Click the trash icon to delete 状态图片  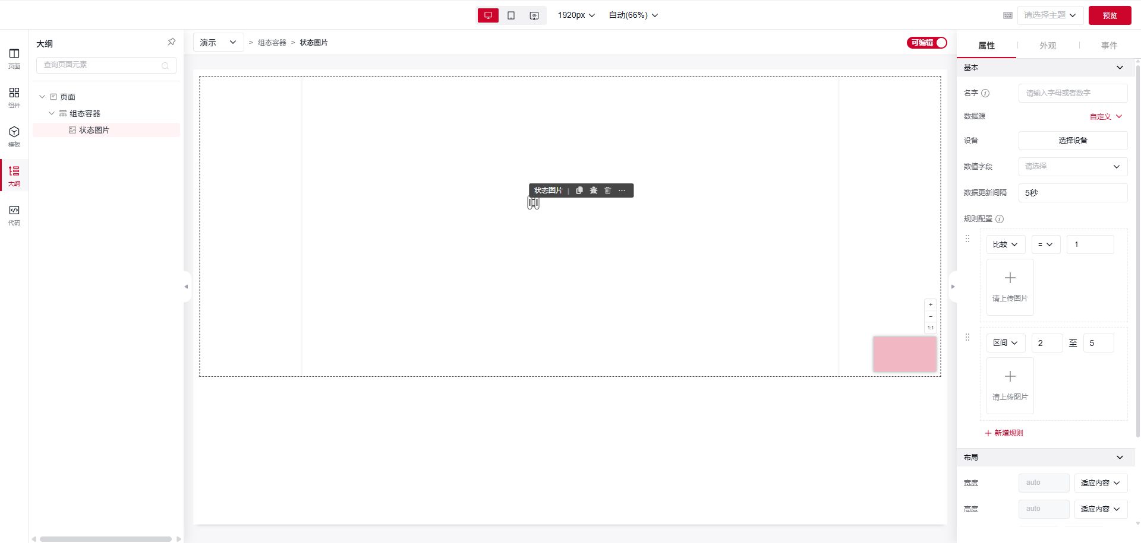[607, 190]
